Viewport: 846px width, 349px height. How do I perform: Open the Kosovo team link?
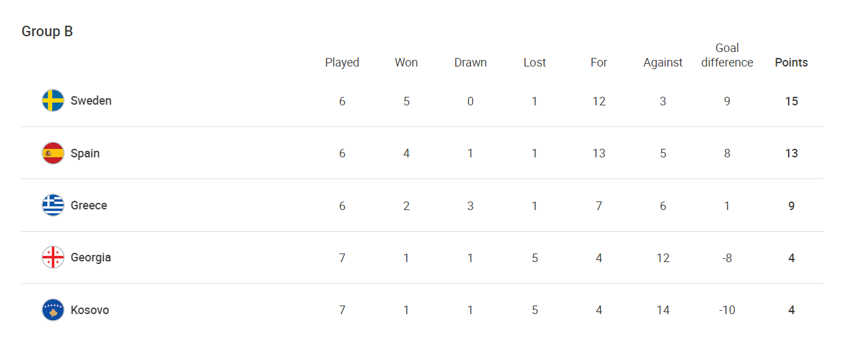[x=90, y=310]
